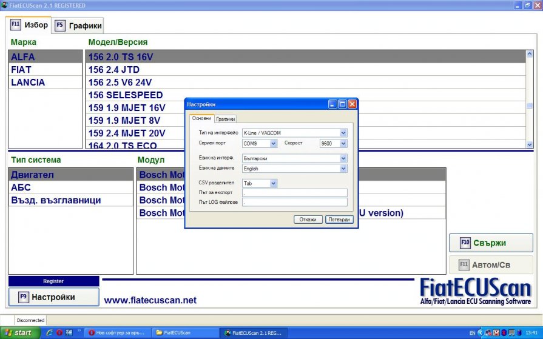Click the Потвърди button
The height and width of the screenshot is (339, 543).
[339, 220]
